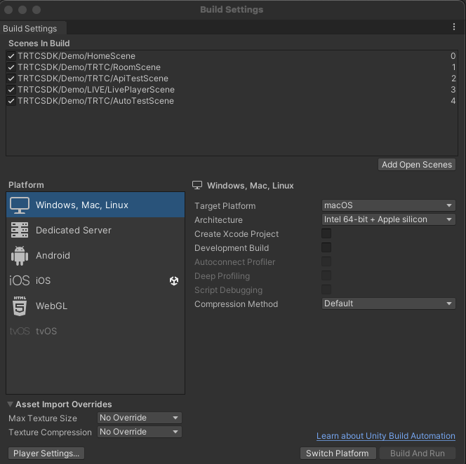
Task: Select the Android platform icon
Action: 20,255
